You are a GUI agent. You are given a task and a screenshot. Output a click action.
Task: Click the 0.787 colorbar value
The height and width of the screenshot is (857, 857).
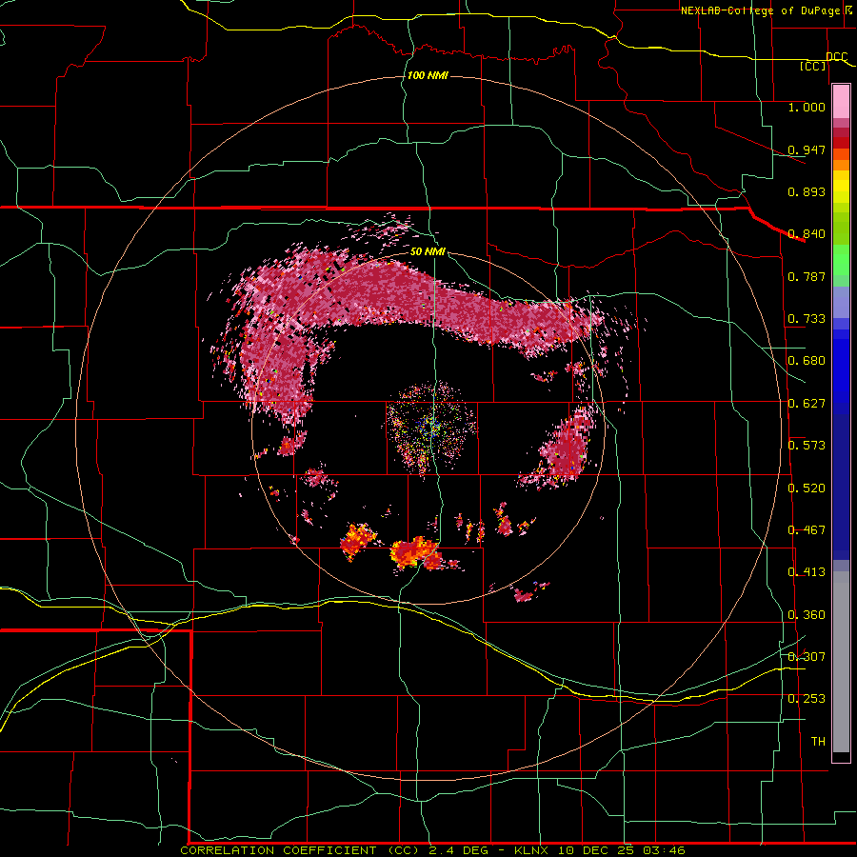click(807, 276)
